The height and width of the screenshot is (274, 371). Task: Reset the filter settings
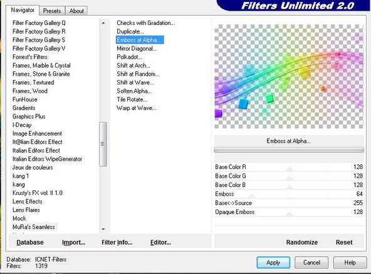344,242
